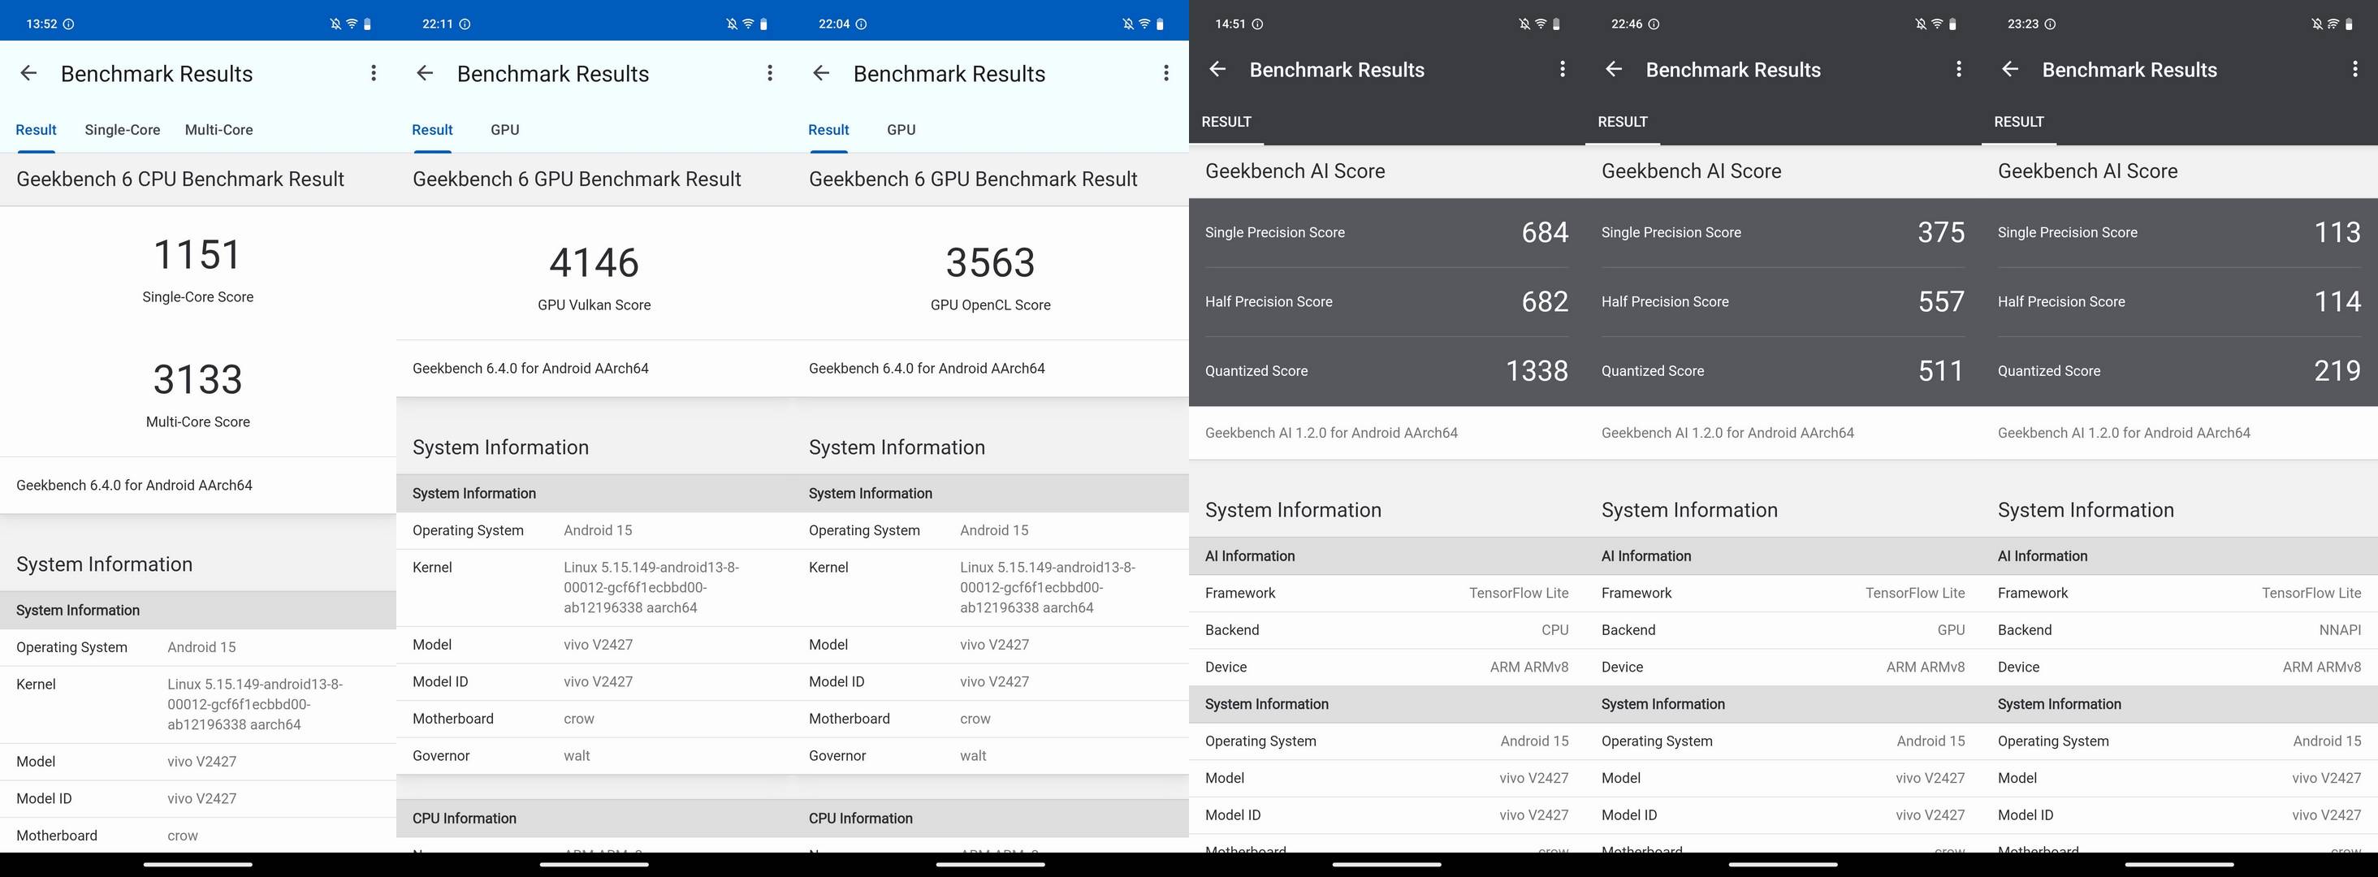Tap Single Precision Score 684 row
Screen dimensions: 2378x877
click(1386, 232)
